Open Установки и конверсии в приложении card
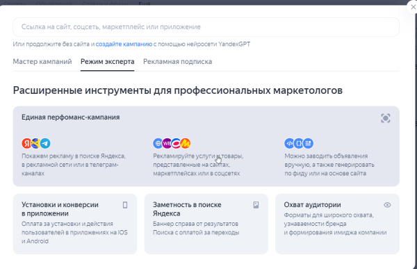This screenshot has height=269, width=417. click(75, 224)
